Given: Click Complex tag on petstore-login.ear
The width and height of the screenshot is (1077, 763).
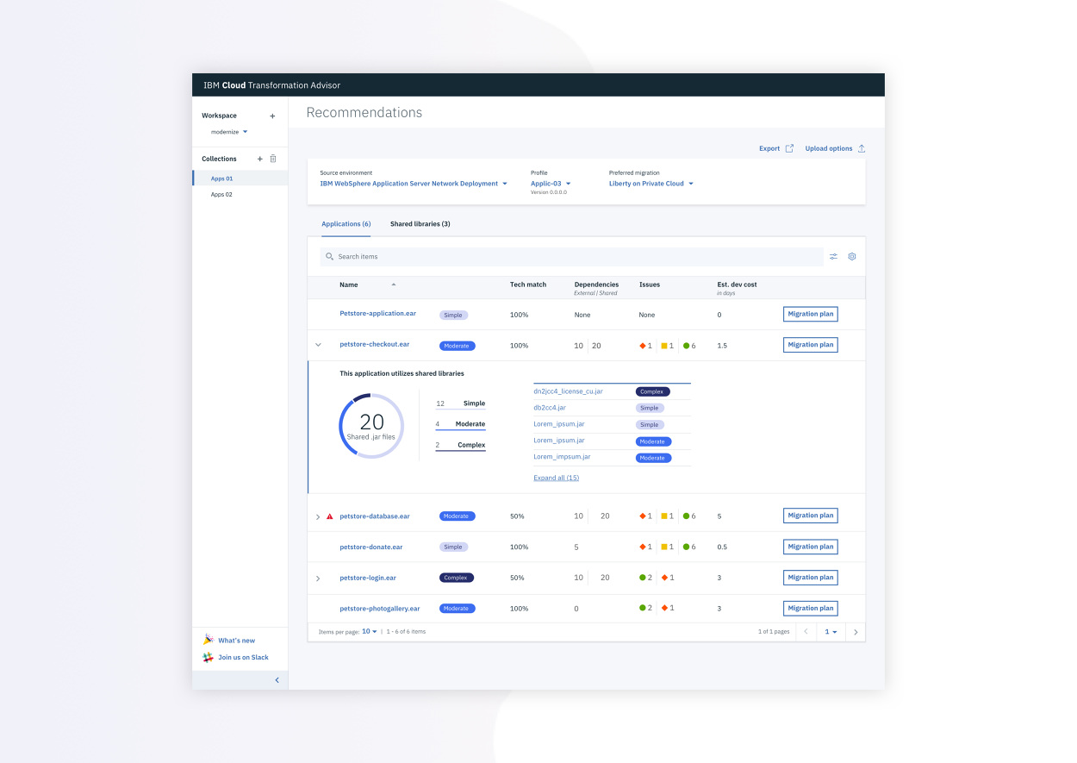Looking at the screenshot, I should 457,578.
